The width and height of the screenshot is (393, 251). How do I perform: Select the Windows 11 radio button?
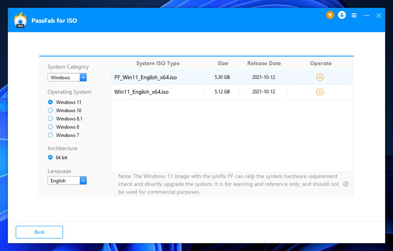50,102
